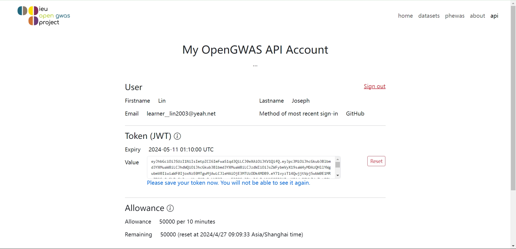Click the email address learner_lin2003@yeah.net
The height and width of the screenshot is (249, 516).
tap(181, 114)
